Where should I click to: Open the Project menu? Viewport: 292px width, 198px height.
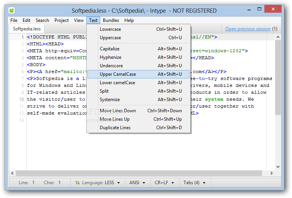(x=61, y=20)
